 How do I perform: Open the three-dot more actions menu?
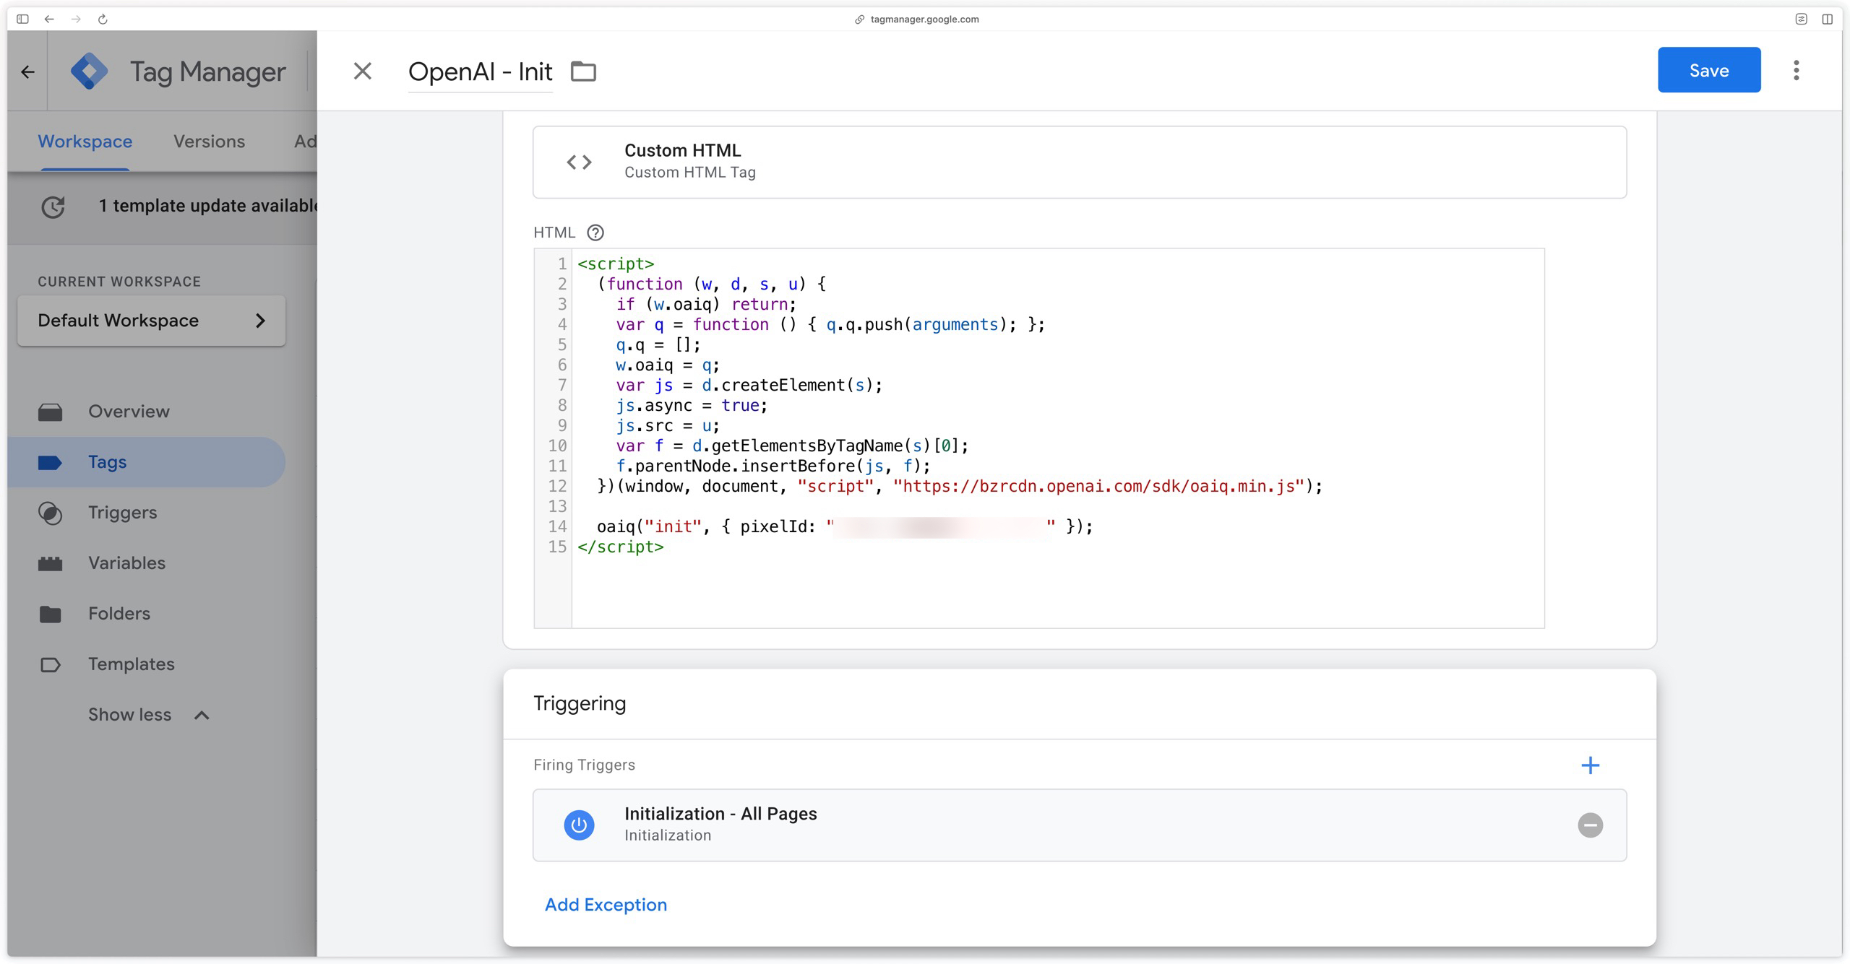(1796, 70)
